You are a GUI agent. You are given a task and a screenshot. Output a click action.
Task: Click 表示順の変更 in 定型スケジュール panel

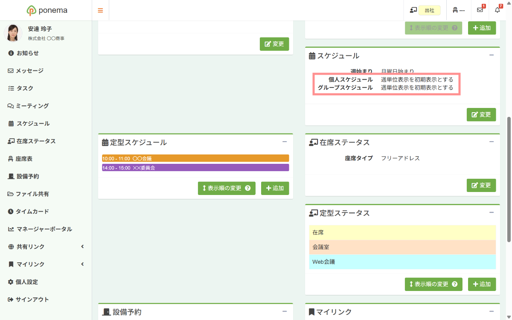coord(227,188)
